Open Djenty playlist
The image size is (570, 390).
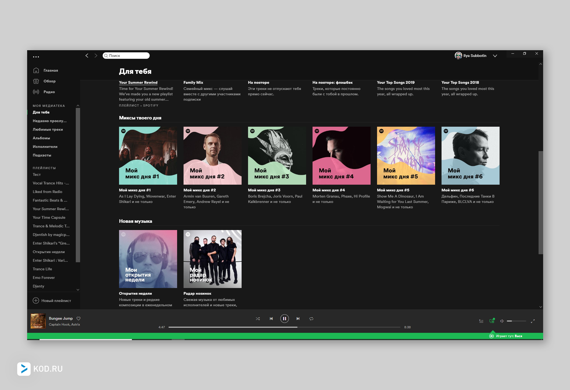coord(38,286)
